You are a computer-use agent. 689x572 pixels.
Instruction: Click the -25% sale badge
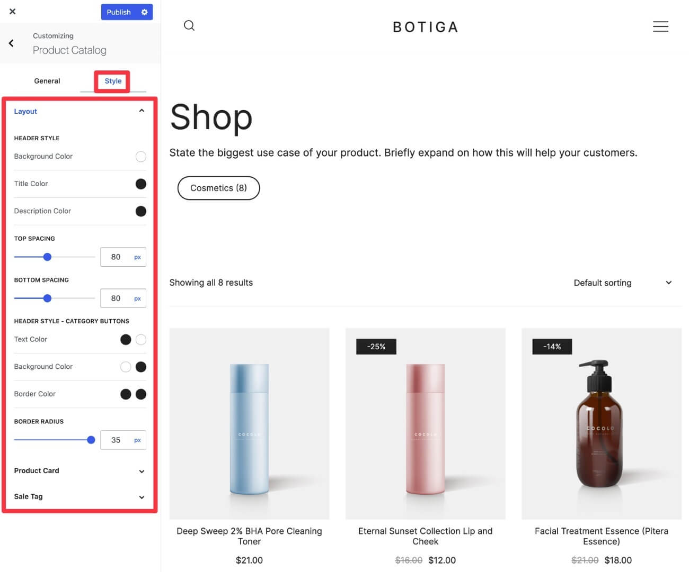pyautogui.click(x=376, y=347)
